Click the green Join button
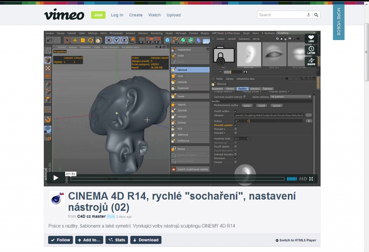Viewport: 369px width, 252px height. click(x=98, y=15)
